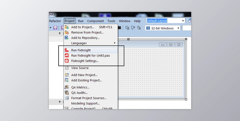This screenshot has width=240, height=121.
Task: Open the Tools menu
Action: [111, 21]
